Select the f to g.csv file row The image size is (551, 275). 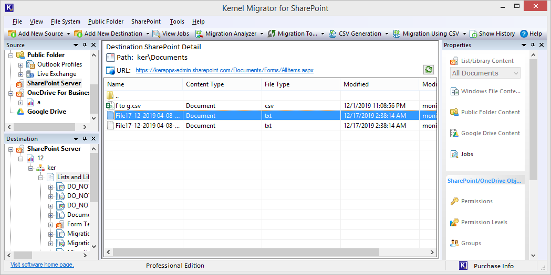pos(270,106)
